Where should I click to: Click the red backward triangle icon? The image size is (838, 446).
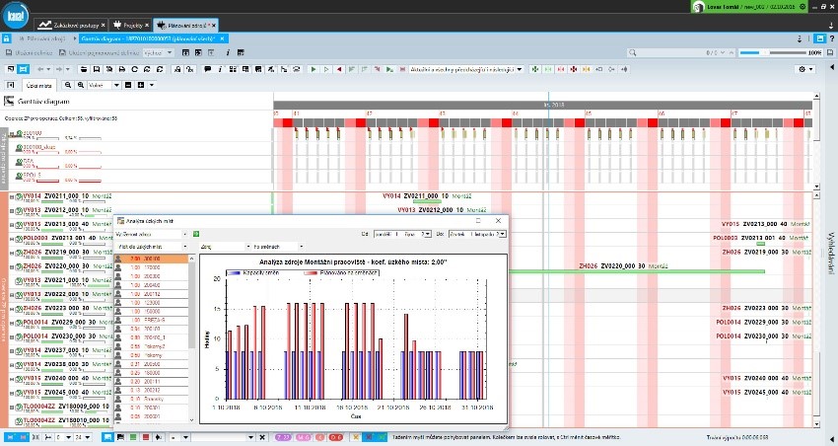[x=339, y=69]
